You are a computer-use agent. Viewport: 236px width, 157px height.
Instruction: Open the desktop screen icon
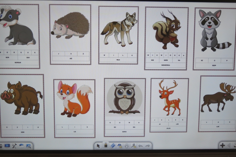(7, 146)
